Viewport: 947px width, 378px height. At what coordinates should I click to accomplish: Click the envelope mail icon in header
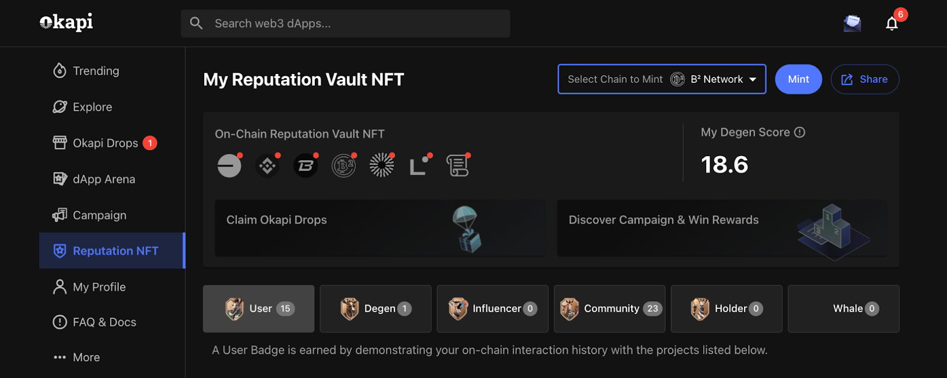(x=852, y=23)
